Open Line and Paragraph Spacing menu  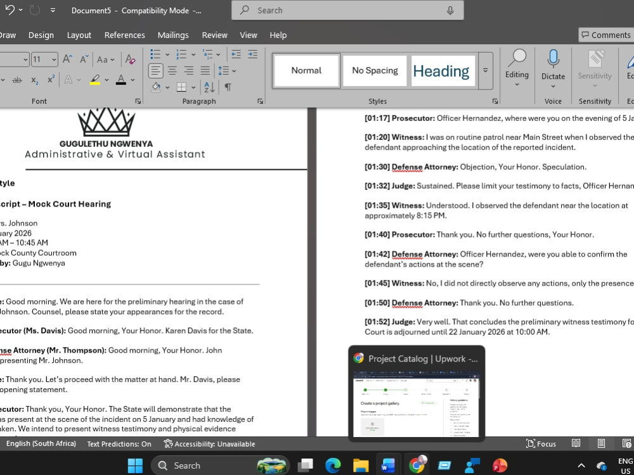[227, 71]
